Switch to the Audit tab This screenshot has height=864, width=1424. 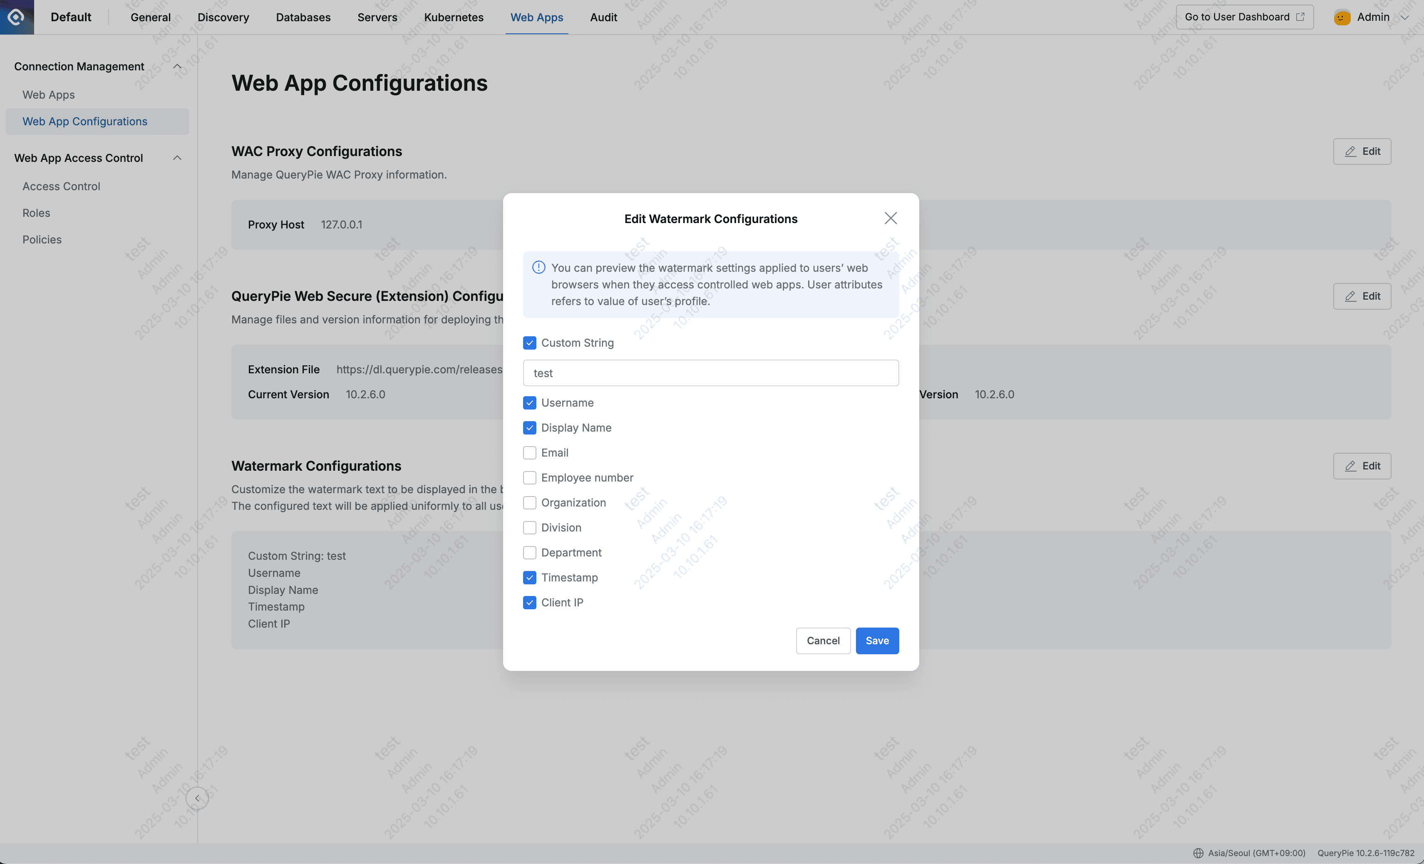coord(603,17)
